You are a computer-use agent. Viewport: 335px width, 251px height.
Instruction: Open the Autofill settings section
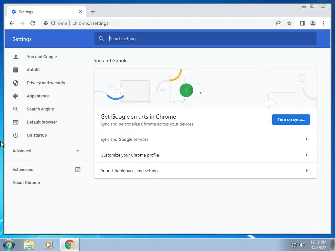point(34,70)
